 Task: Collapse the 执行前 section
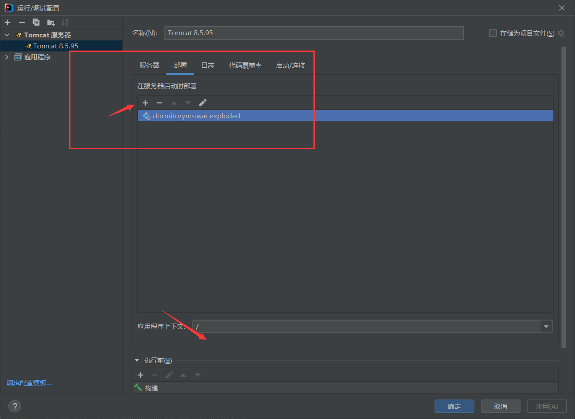click(137, 360)
